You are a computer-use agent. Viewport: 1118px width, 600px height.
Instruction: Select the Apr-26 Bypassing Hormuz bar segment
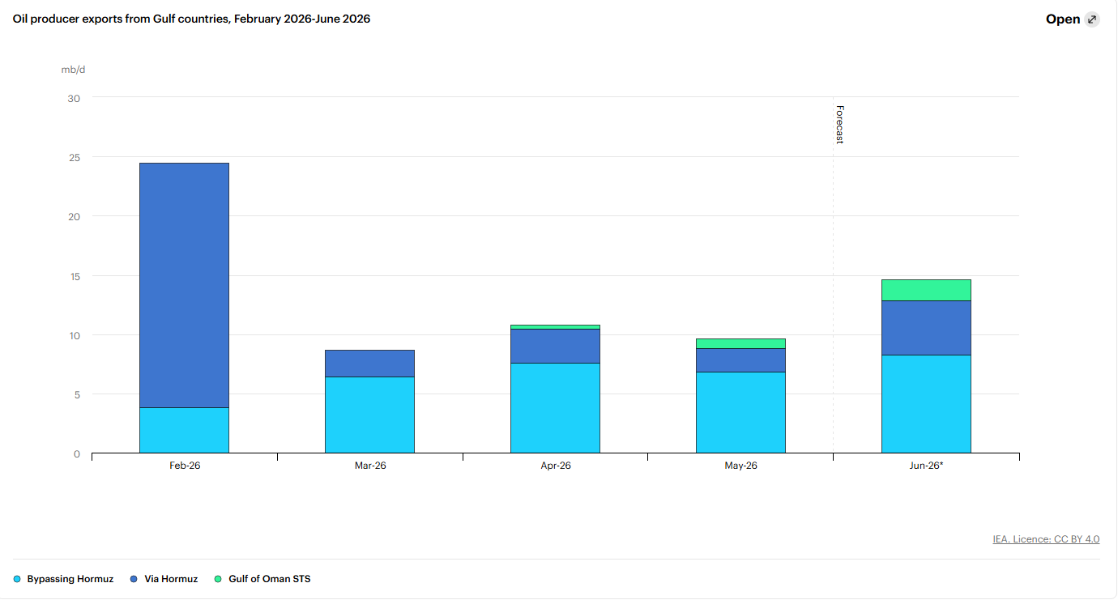tap(555, 408)
